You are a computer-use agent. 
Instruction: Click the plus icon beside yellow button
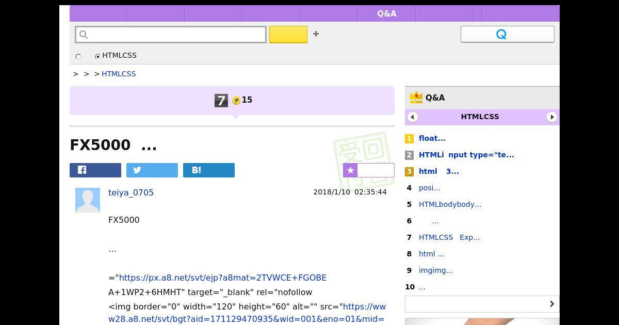pyautogui.click(x=316, y=34)
